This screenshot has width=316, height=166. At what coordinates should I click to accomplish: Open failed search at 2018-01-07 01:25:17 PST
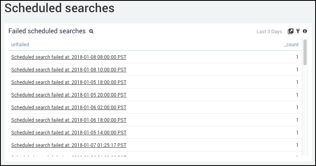pos(69,145)
